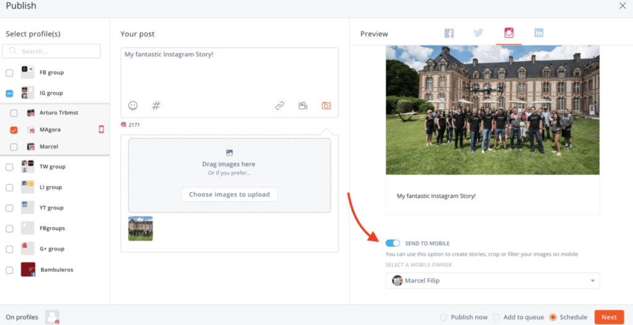Screen dimensions: 633x325
Task: Click the video camera icon
Action: tap(303, 106)
